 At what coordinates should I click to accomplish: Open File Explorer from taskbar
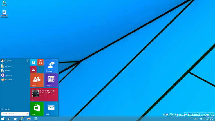(x=29, y=119)
